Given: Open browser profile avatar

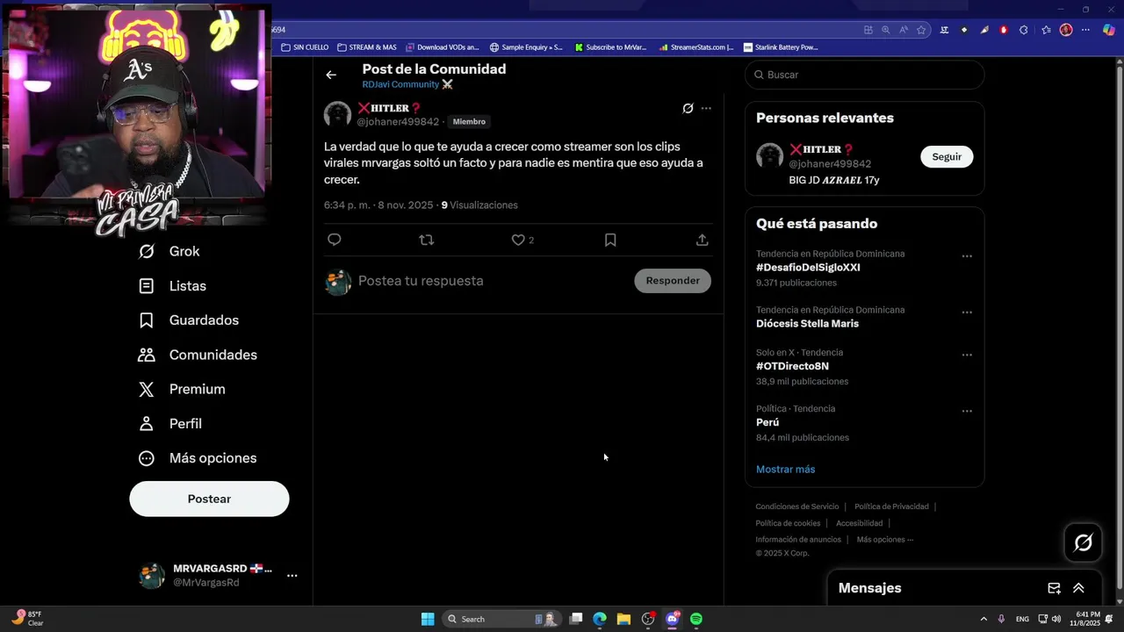Looking at the screenshot, I should pos(1066,30).
